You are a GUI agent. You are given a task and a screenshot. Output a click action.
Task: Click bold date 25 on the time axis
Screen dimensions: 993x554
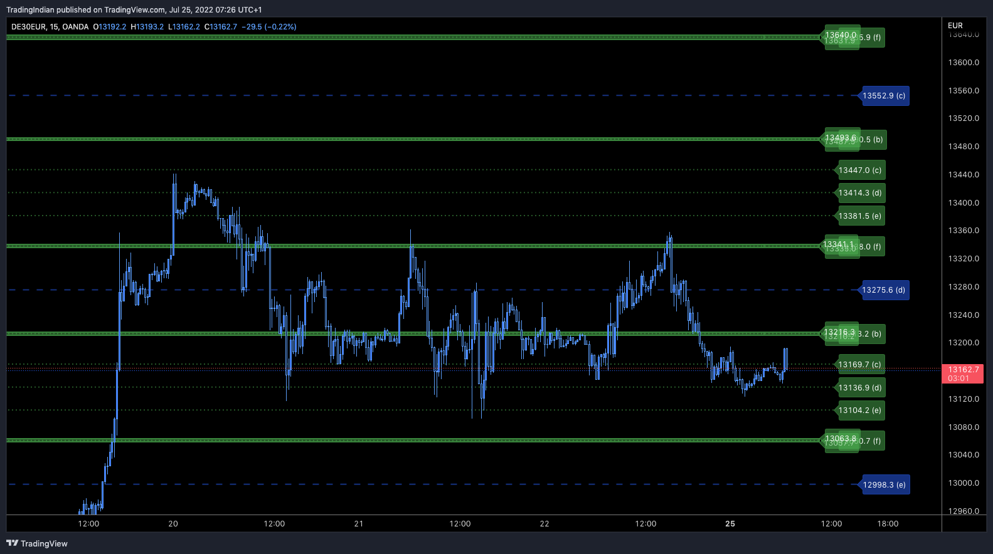(730, 524)
